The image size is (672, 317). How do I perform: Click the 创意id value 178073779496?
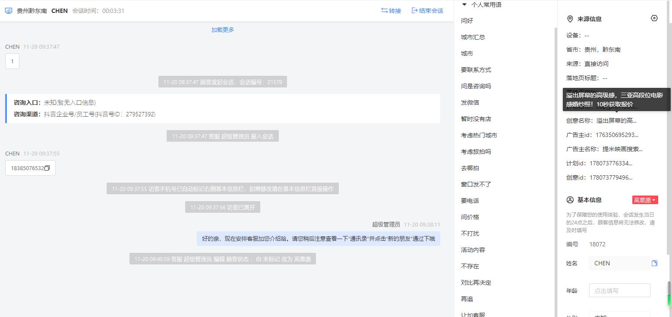611,177
